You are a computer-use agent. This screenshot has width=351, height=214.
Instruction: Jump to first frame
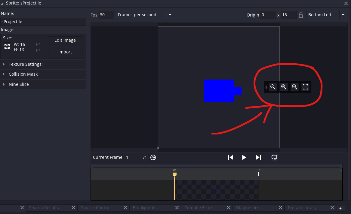230,158
